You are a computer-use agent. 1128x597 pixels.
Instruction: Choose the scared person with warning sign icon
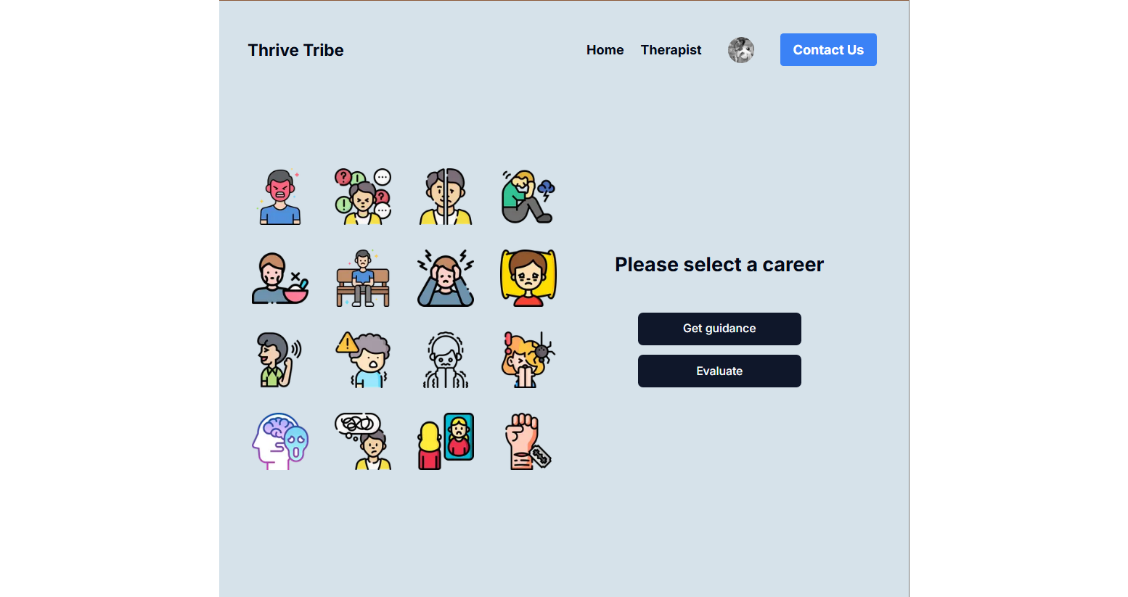[x=363, y=360]
